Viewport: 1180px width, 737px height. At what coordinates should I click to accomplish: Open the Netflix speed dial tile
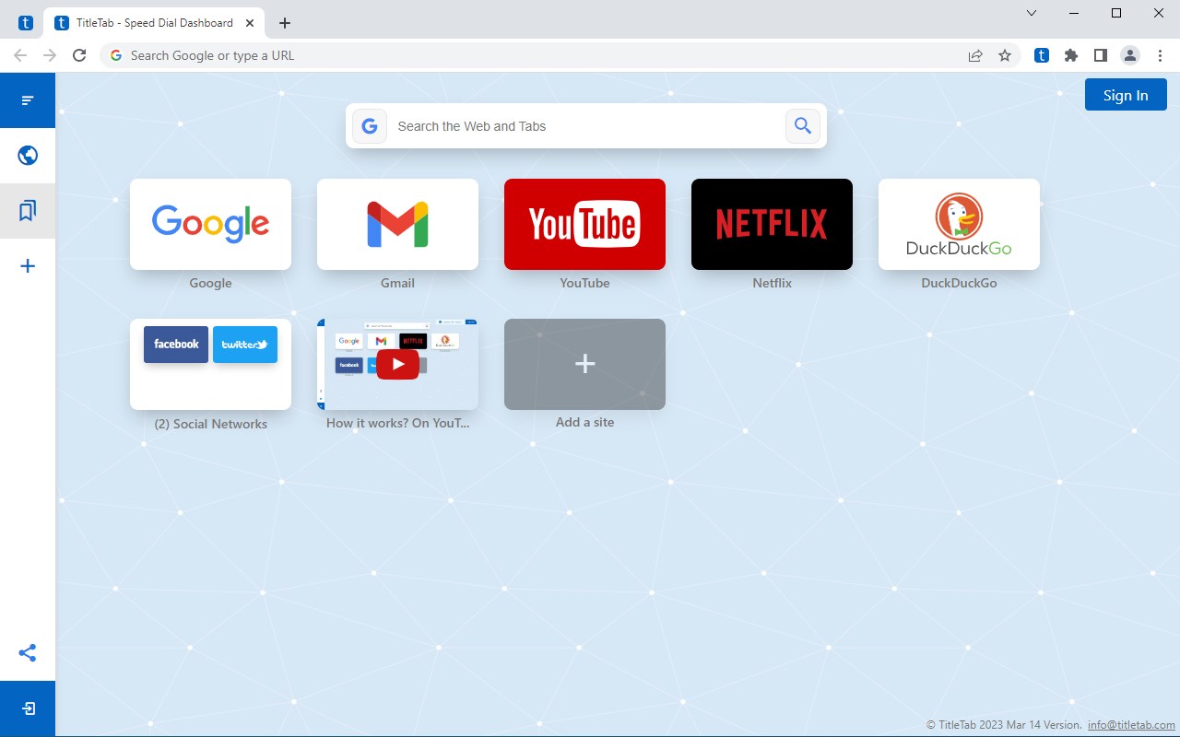click(772, 224)
